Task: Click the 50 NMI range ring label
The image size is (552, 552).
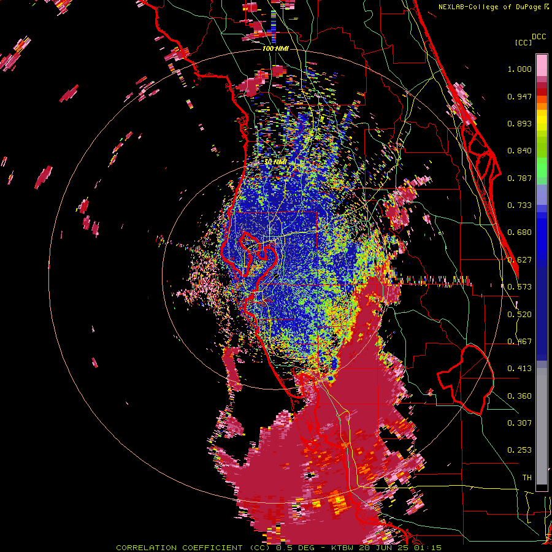Action: [275, 162]
